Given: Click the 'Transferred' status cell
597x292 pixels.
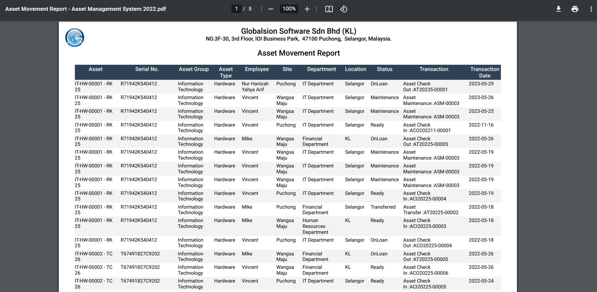Looking at the screenshot, I should coord(383,207).
